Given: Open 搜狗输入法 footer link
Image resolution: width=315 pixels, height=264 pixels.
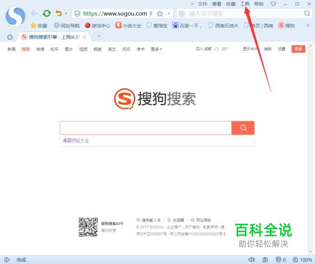Looking at the screenshot, I should (148, 220).
